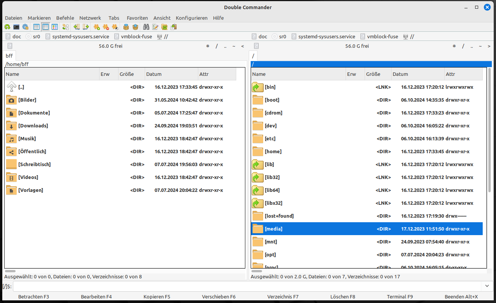Open the right panel drive list dropdown
496x303 pixels.
tap(256, 46)
